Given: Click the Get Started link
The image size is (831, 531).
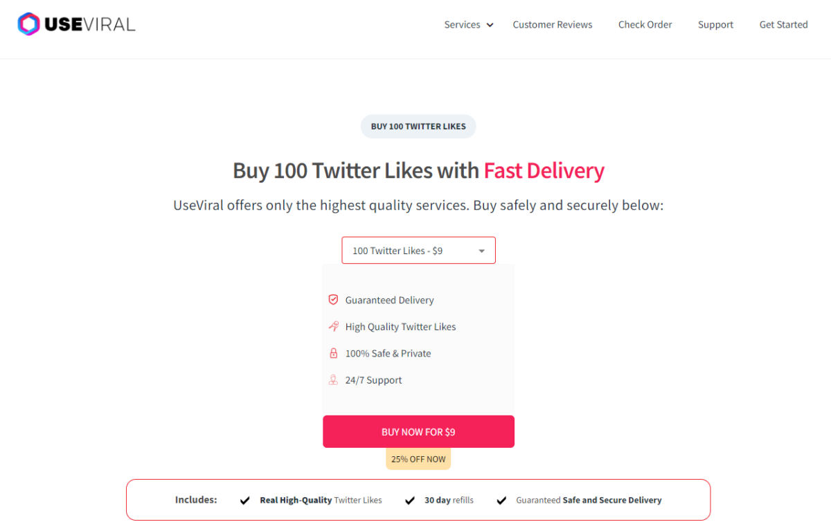Looking at the screenshot, I should (783, 24).
